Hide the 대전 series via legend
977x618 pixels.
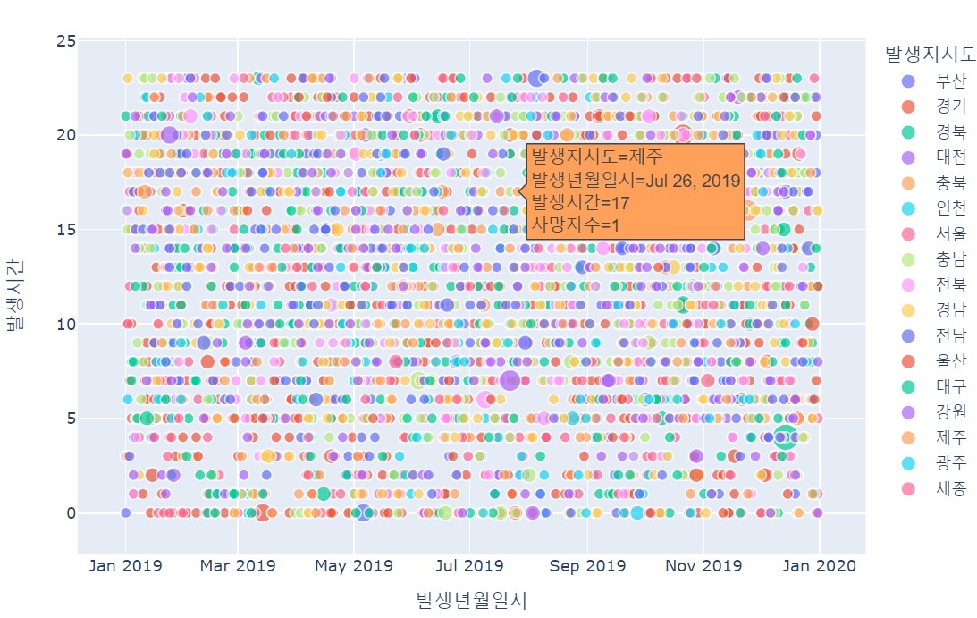pyautogui.click(x=936, y=157)
